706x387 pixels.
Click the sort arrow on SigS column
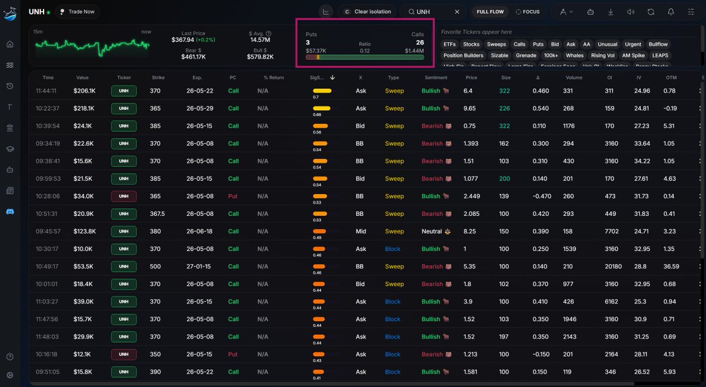(x=332, y=78)
